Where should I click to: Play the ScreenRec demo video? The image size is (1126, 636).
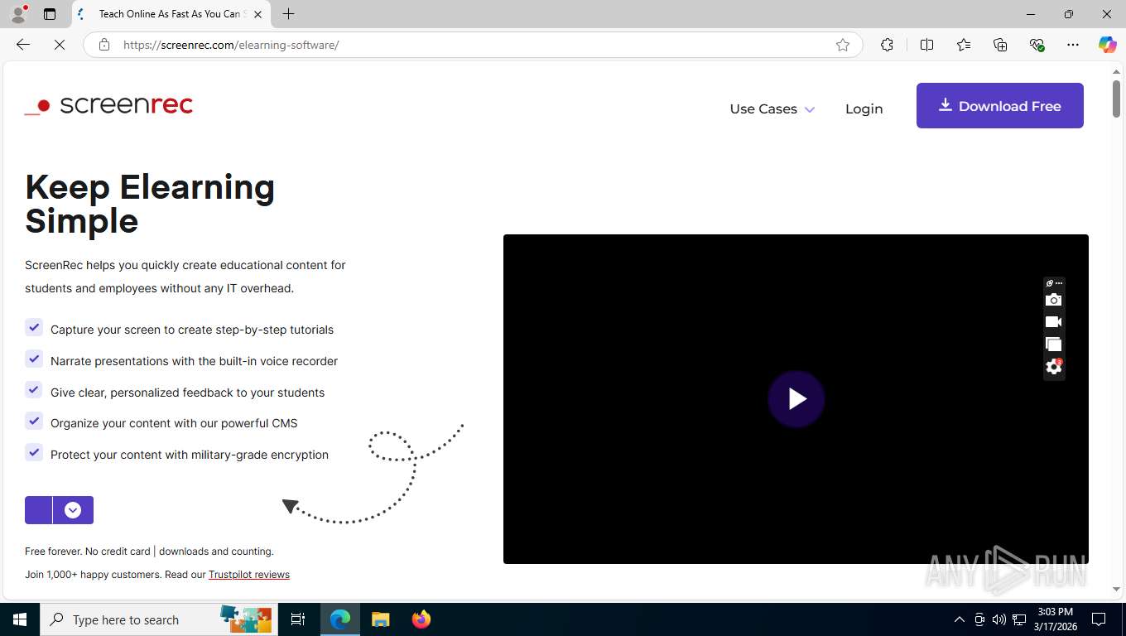[796, 399]
